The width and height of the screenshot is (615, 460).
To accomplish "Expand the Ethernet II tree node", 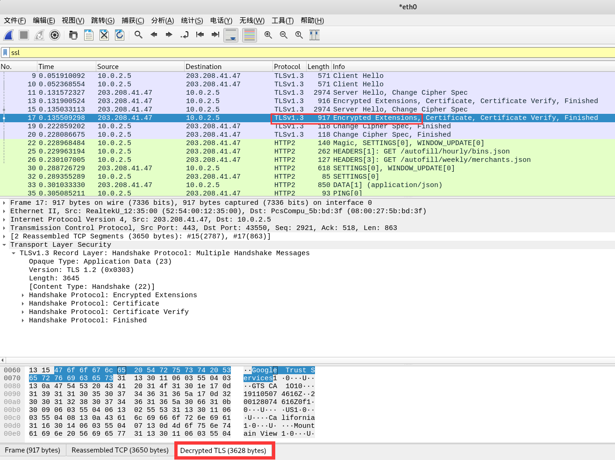I will point(4,211).
